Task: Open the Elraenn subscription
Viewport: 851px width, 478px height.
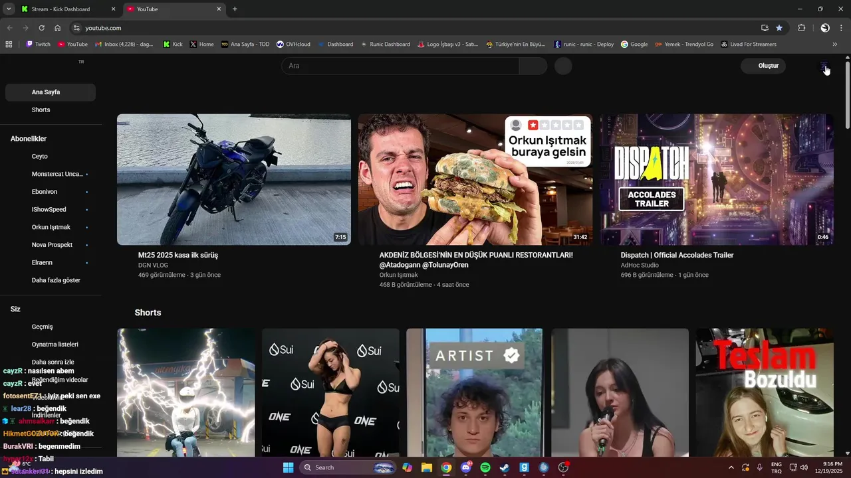Action: (x=51, y=262)
